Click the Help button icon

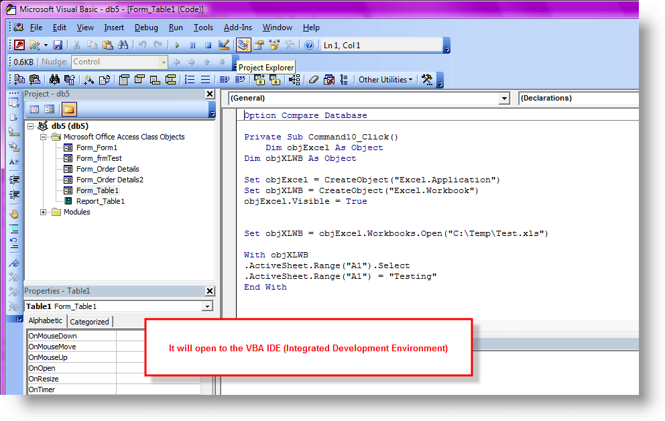tap(310, 45)
